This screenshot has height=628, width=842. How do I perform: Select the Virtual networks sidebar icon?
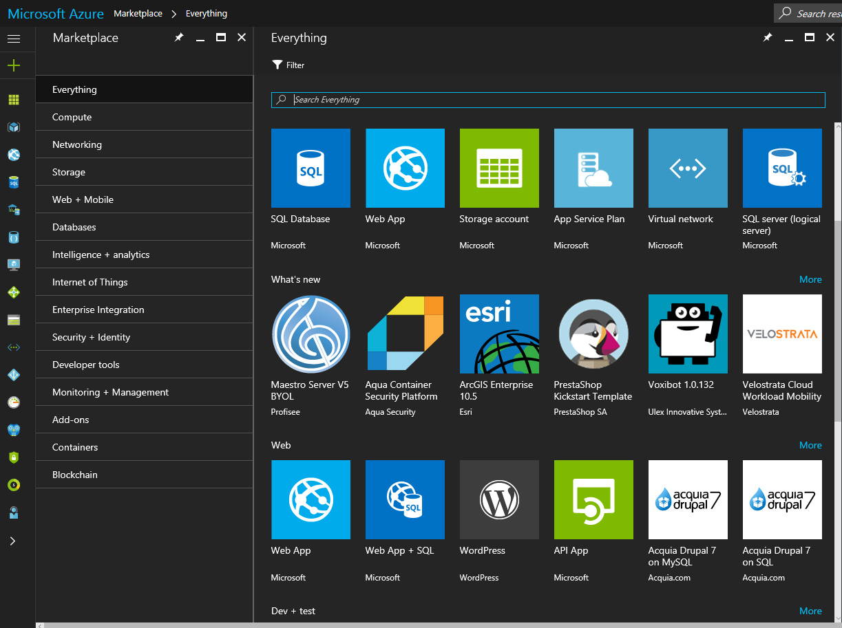[x=14, y=347]
